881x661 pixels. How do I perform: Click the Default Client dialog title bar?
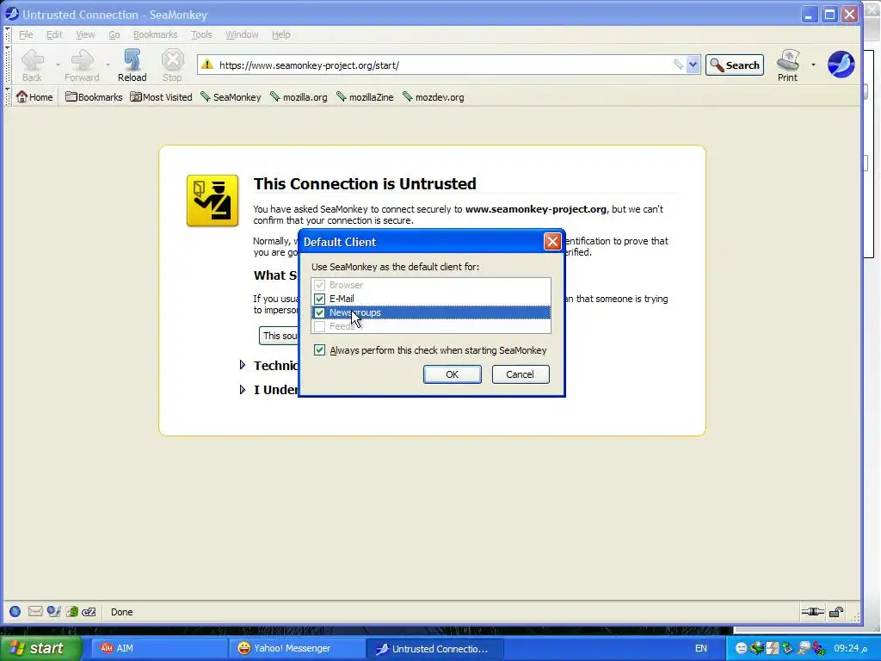click(422, 242)
